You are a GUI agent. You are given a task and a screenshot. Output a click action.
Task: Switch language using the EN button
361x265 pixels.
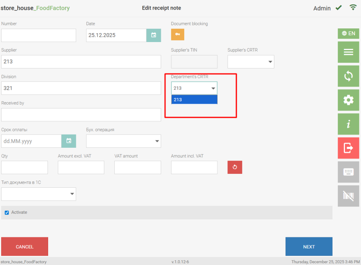(x=348, y=34)
